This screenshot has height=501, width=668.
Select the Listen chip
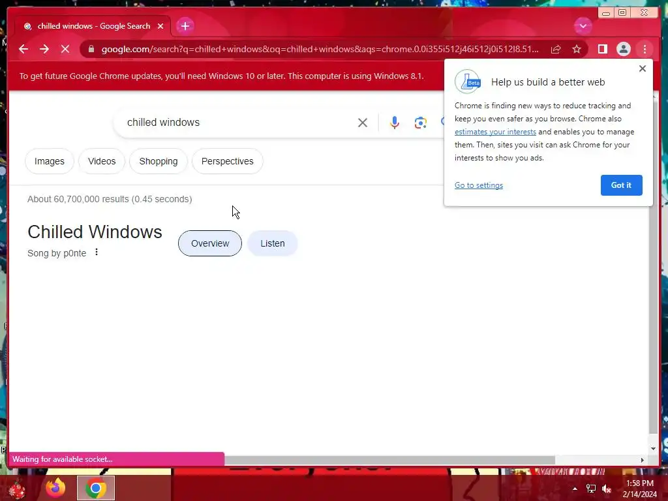[273, 243]
